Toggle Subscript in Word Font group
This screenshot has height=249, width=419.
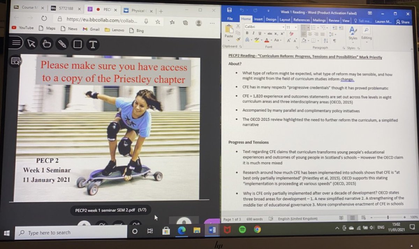coord(276,33)
